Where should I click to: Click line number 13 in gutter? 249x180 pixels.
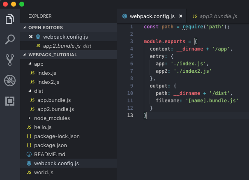pyautogui.click(x=130, y=115)
